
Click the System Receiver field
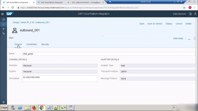(60, 72)
